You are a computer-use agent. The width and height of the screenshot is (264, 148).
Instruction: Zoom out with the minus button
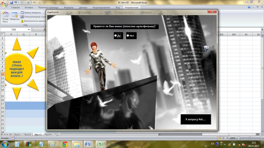click(x=239, y=138)
